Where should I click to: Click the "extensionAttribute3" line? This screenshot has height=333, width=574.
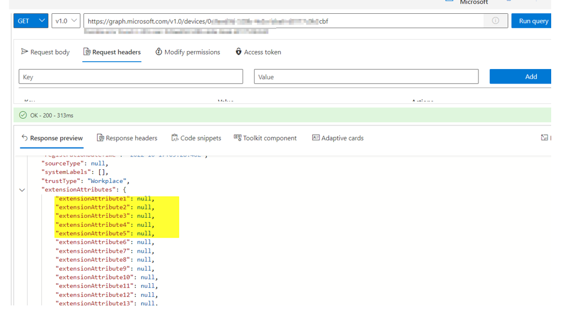[x=104, y=216]
